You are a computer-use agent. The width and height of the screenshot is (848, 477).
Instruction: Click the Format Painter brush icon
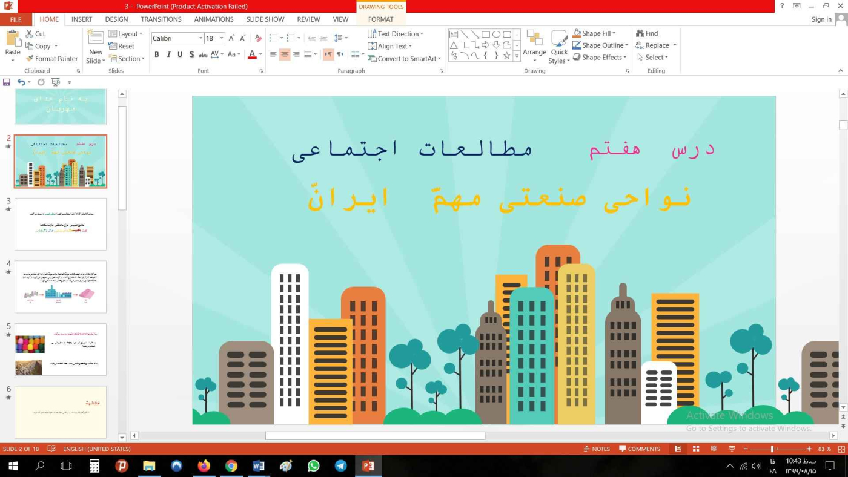click(30, 59)
